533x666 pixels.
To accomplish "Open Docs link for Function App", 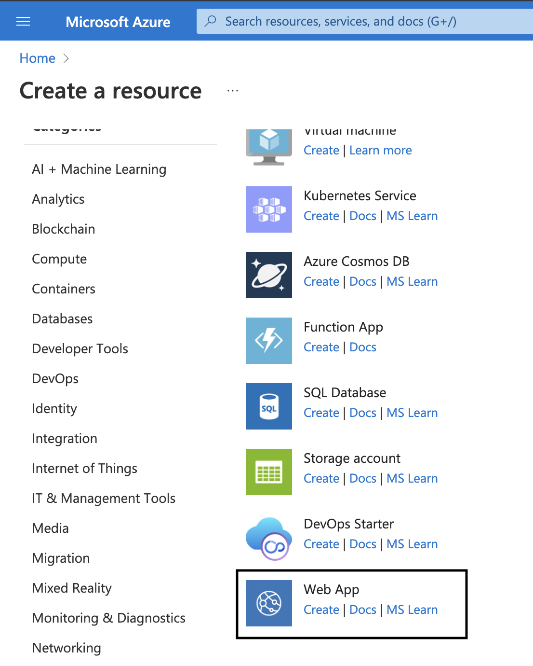I will tap(363, 347).
